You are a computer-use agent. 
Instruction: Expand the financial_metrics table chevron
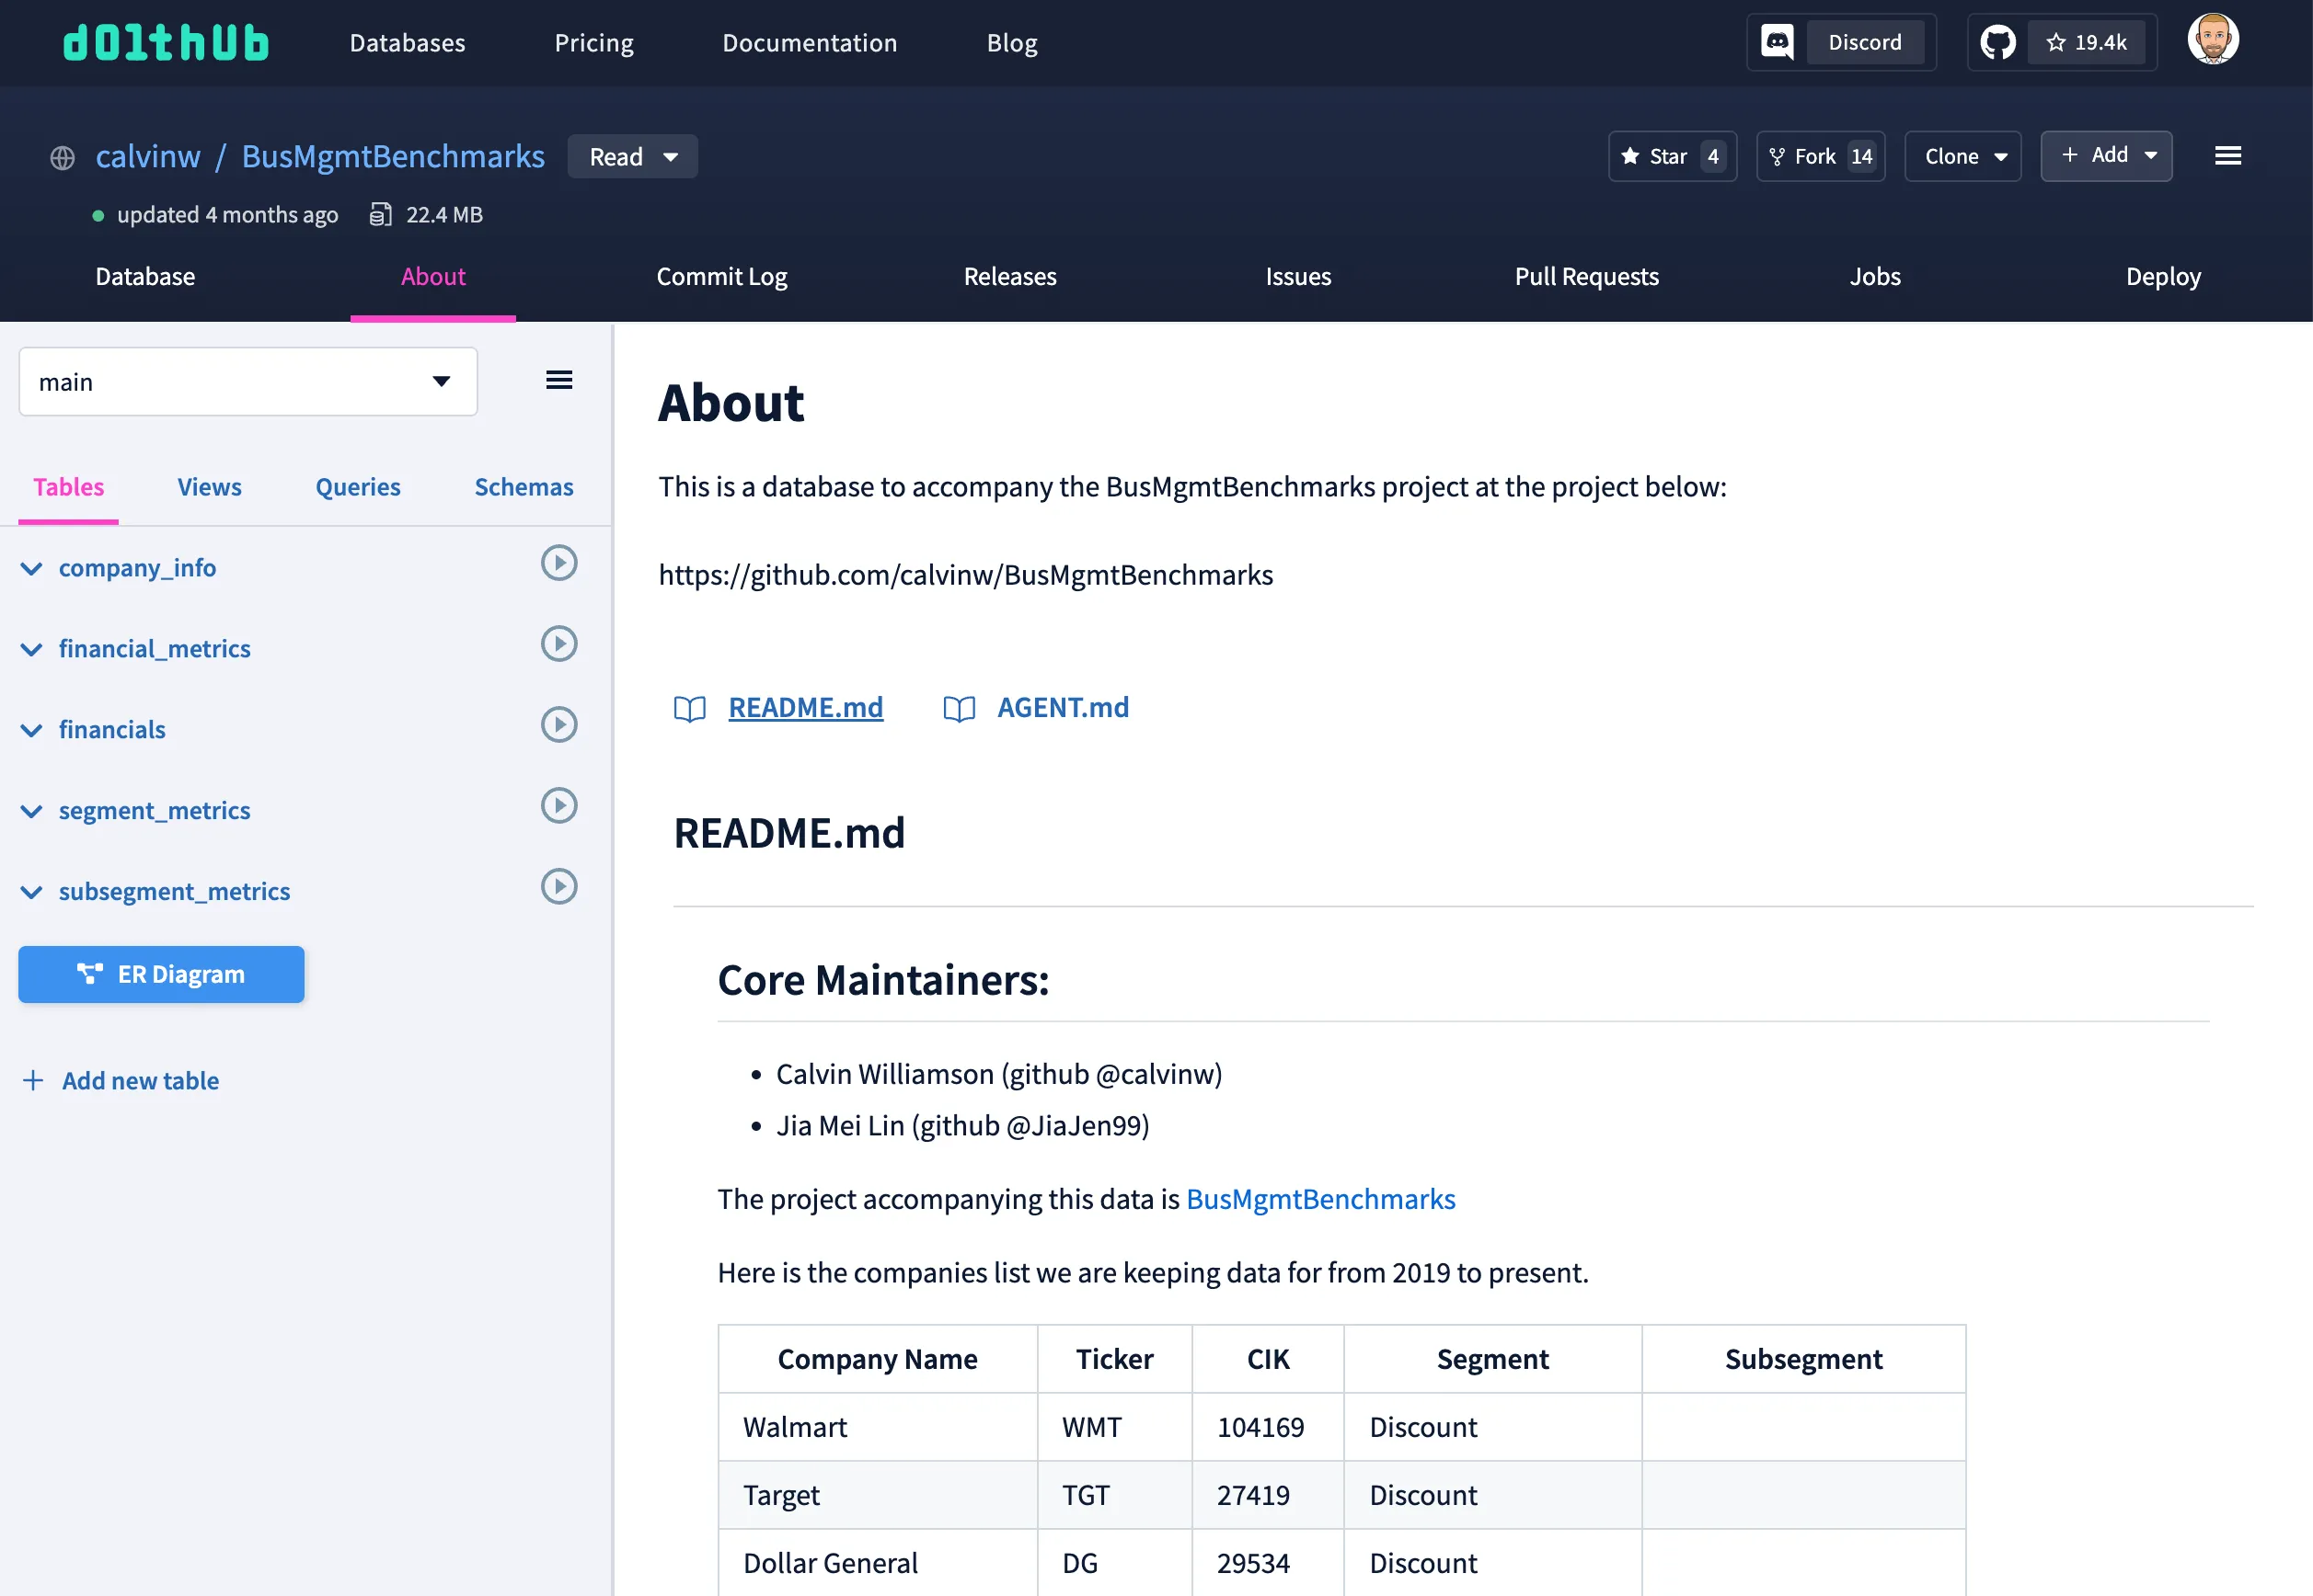32,650
